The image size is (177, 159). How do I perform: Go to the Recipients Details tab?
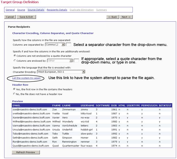pos(57,10)
